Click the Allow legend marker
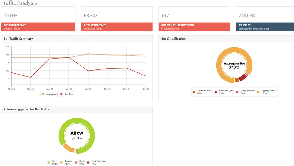This screenshot has height=166, width=294. click(48, 162)
